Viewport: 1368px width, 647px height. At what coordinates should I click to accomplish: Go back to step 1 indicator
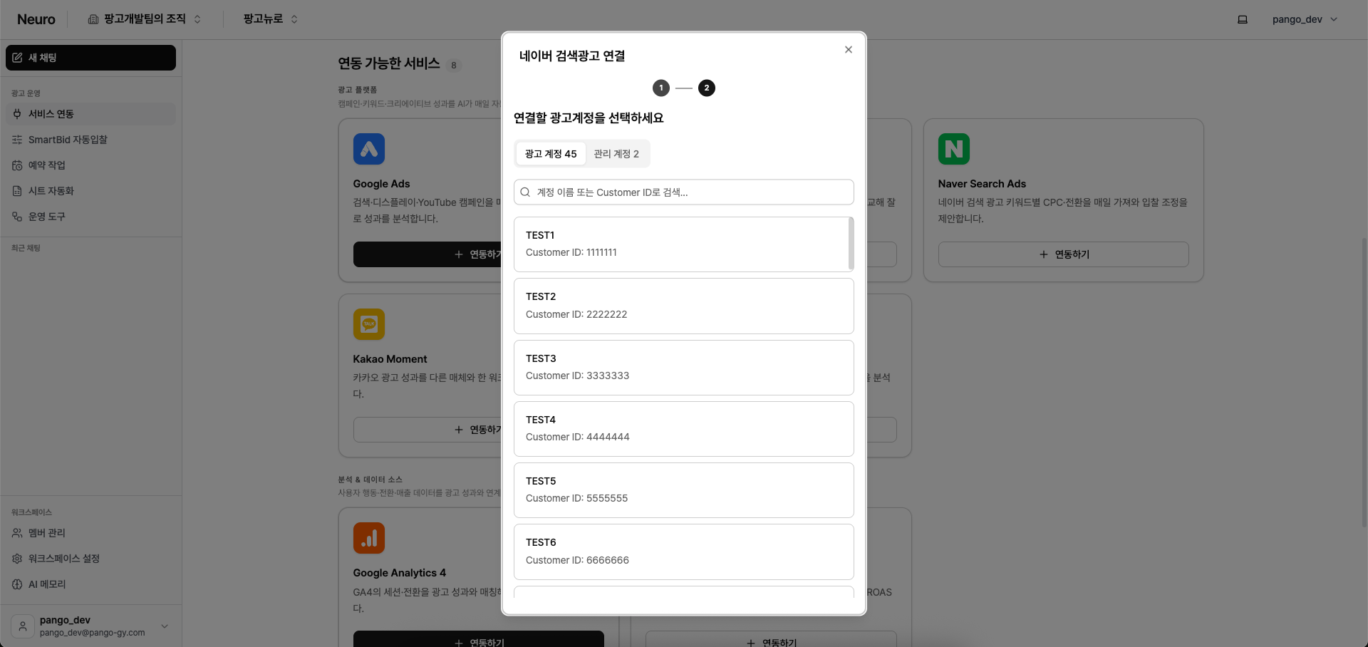660,88
